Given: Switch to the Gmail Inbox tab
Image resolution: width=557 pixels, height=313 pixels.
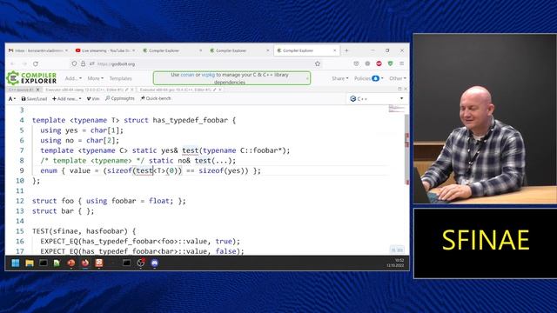Looking at the screenshot, I should pos(38,50).
